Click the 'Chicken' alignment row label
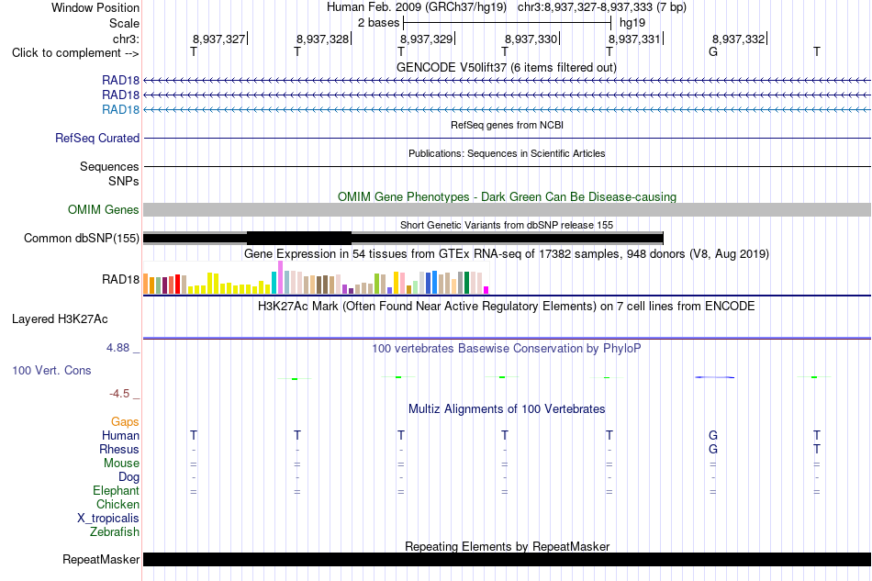Screen dimensions: 872x581 pyautogui.click(x=117, y=504)
